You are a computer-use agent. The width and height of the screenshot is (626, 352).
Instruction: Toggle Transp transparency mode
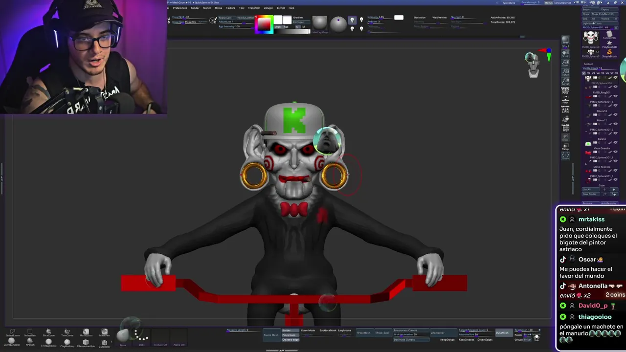click(565, 147)
